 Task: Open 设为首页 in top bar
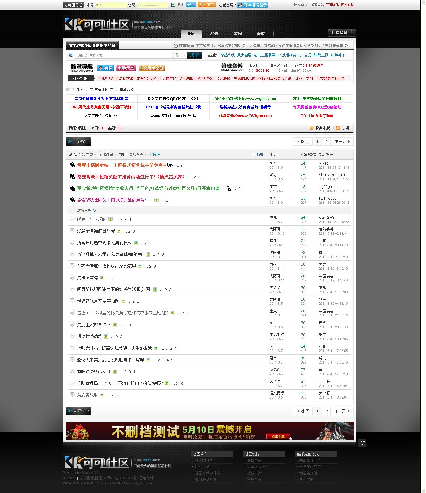[301, 5]
